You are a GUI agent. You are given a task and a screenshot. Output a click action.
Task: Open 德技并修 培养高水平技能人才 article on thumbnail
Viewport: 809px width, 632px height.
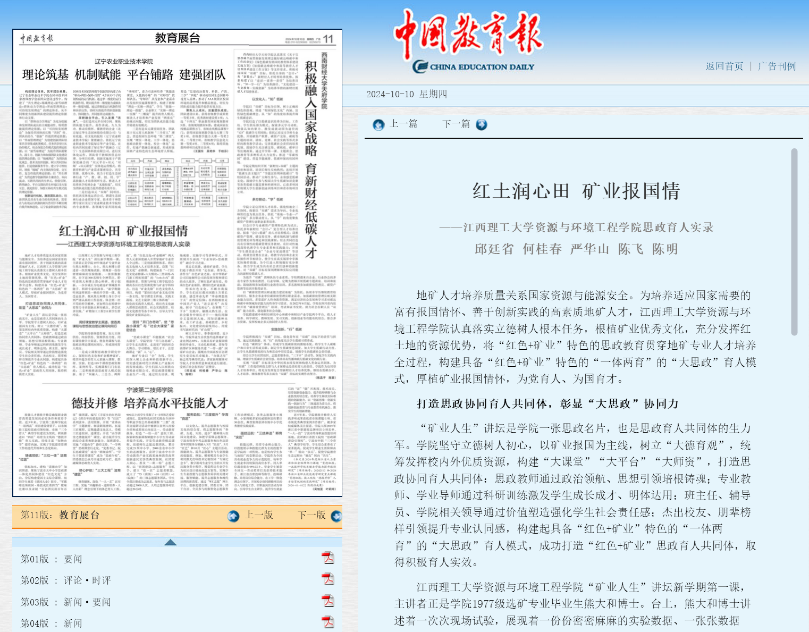[150, 403]
